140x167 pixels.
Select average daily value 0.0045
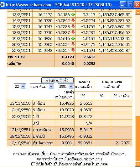[x=68, y=64]
